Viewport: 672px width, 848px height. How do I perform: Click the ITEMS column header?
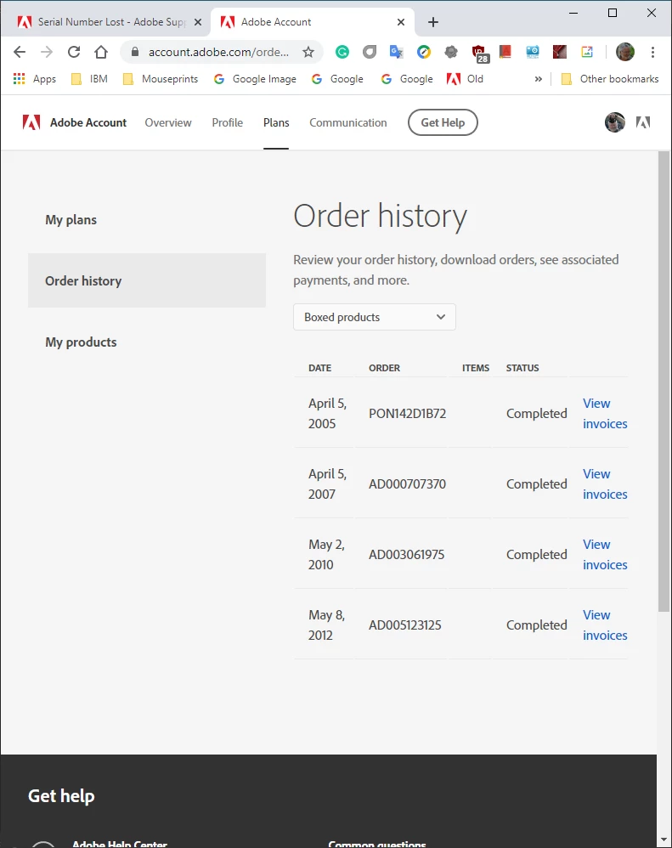[x=476, y=368]
